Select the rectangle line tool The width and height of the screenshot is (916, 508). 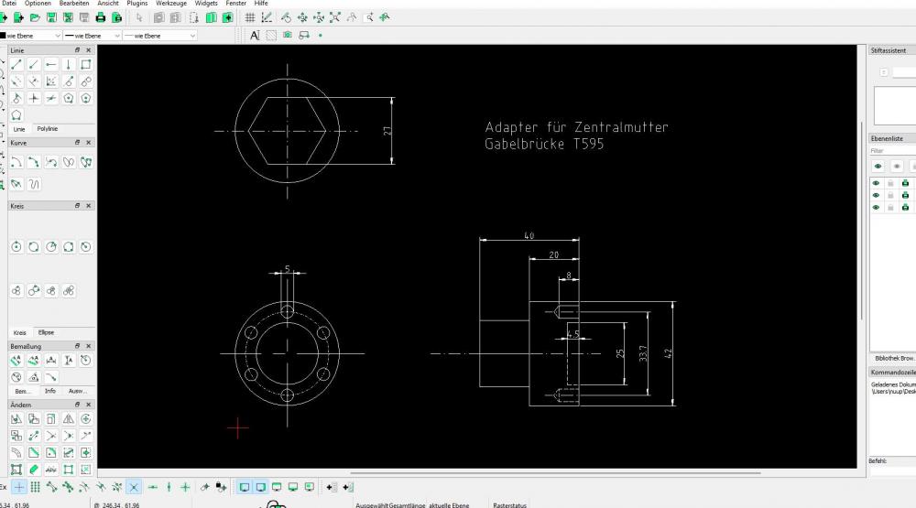tap(85, 64)
